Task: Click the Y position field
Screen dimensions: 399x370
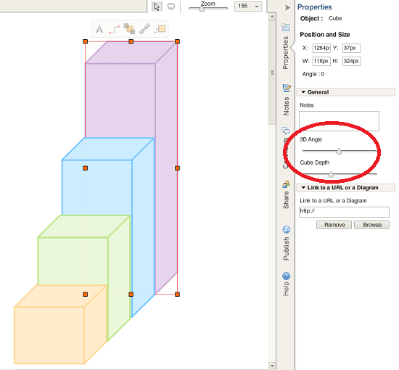Action: (x=351, y=48)
